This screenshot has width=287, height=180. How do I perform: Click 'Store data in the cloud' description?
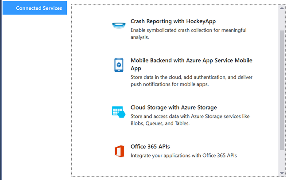191,81
